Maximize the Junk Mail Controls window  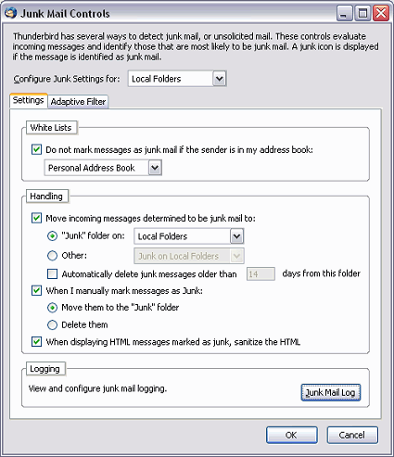(362, 14)
